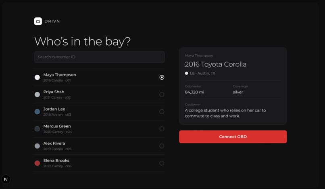Click the '2019 Corolla · c05' subtitle
The width and height of the screenshot is (325, 189).
(x=57, y=149)
